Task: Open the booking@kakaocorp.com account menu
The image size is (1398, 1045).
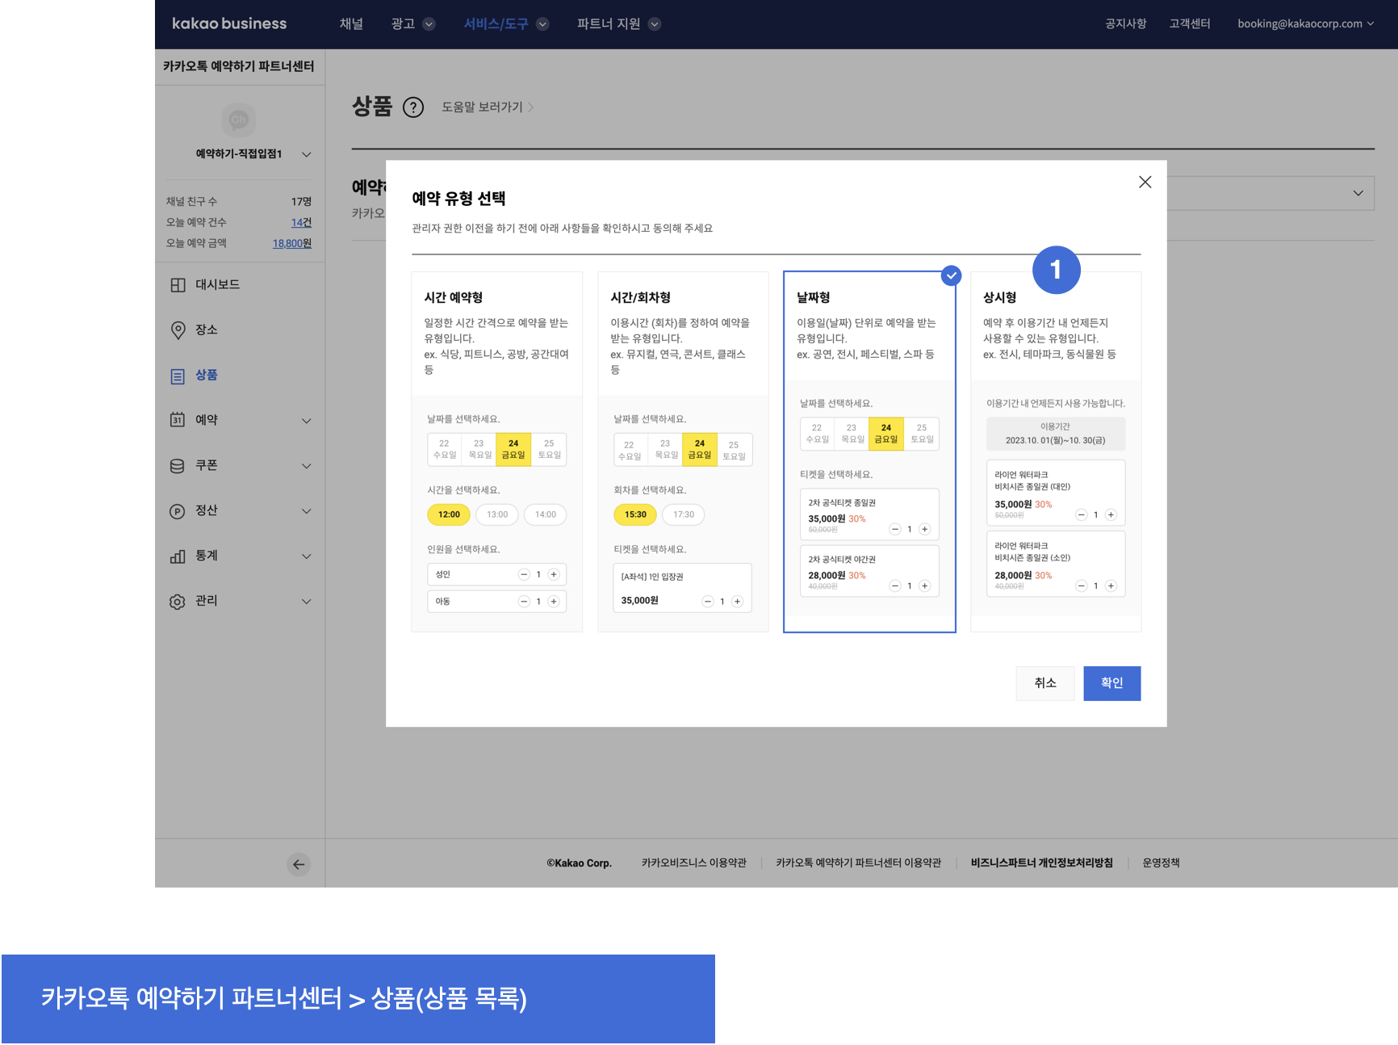Action: pyautogui.click(x=1305, y=24)
